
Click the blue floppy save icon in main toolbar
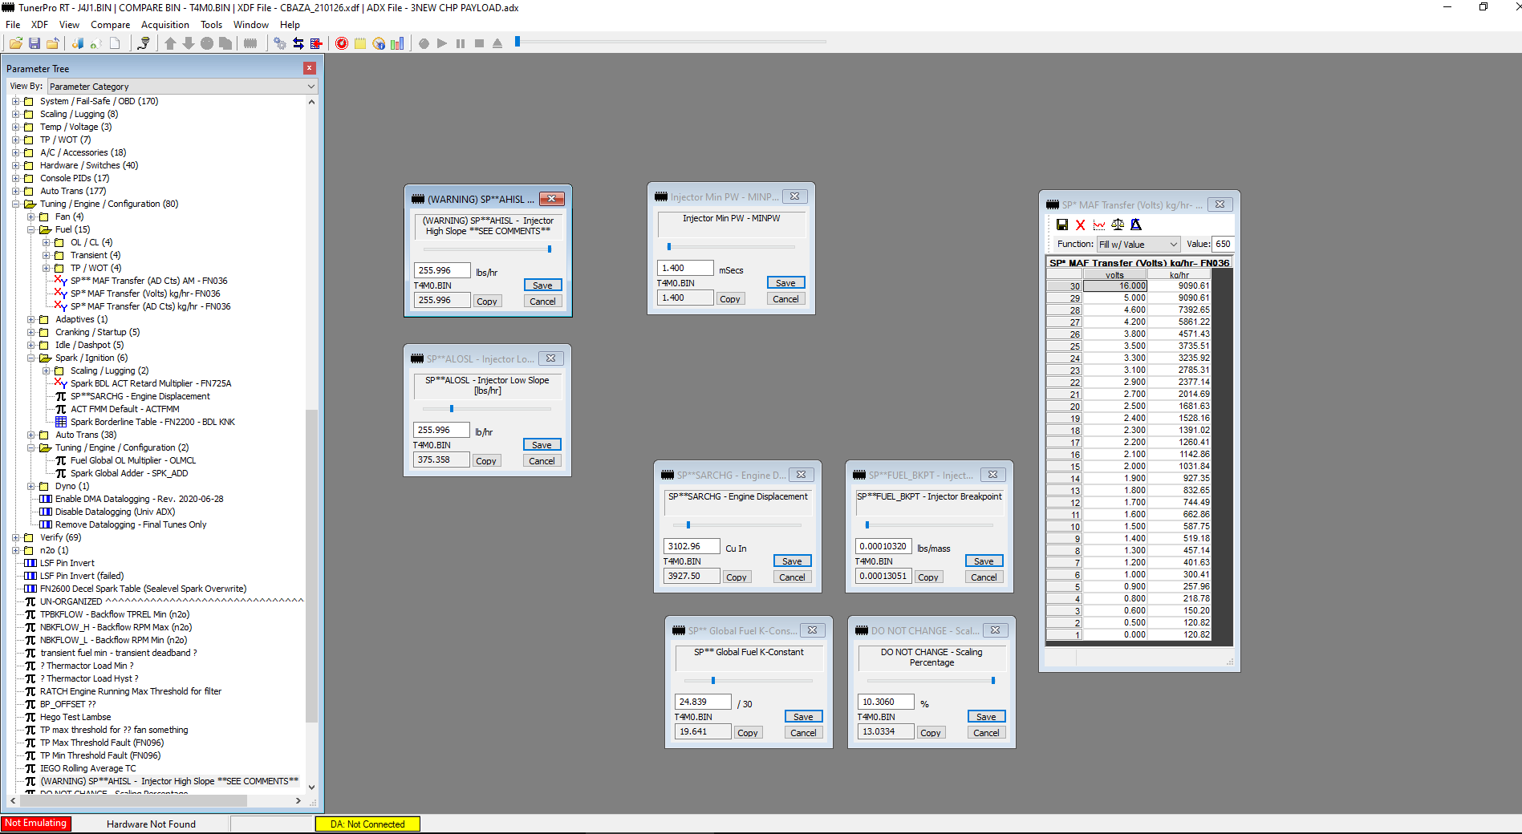34,43
